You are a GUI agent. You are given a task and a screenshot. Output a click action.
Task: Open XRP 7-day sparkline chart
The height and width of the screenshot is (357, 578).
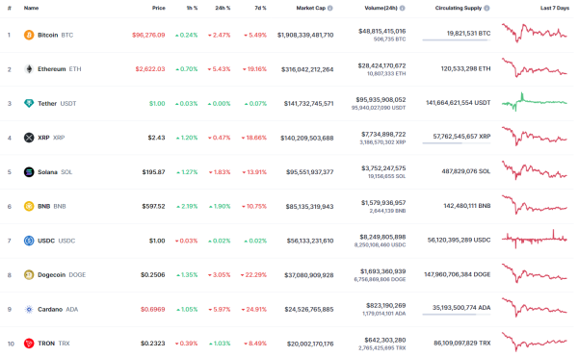(534, 136)
